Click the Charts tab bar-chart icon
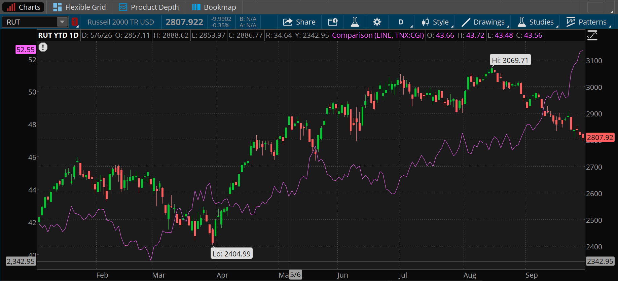 (11, 7)
